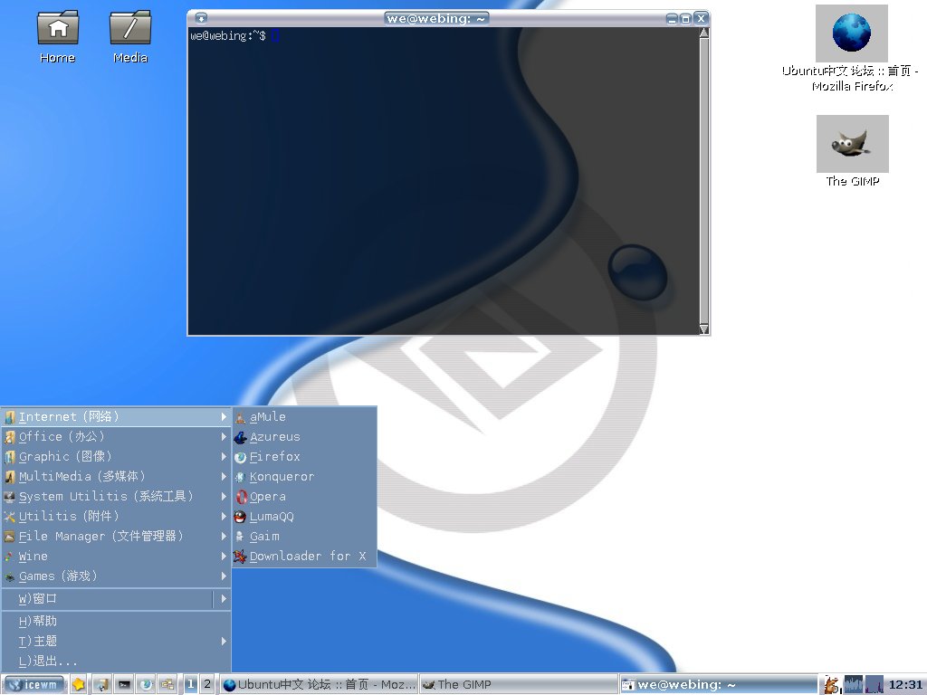Launch Gaim from the Internet submenu
Image resolution: width=927 pixels, height=695 pixels.
pyautogui.click(x=304, y=536)
